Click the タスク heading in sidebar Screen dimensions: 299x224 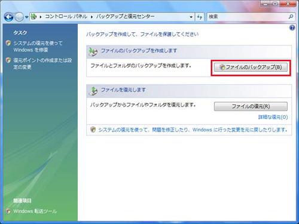click(x=20, y=33)
